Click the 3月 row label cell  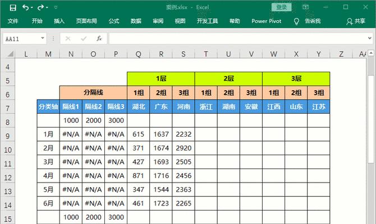pos(48,162)
